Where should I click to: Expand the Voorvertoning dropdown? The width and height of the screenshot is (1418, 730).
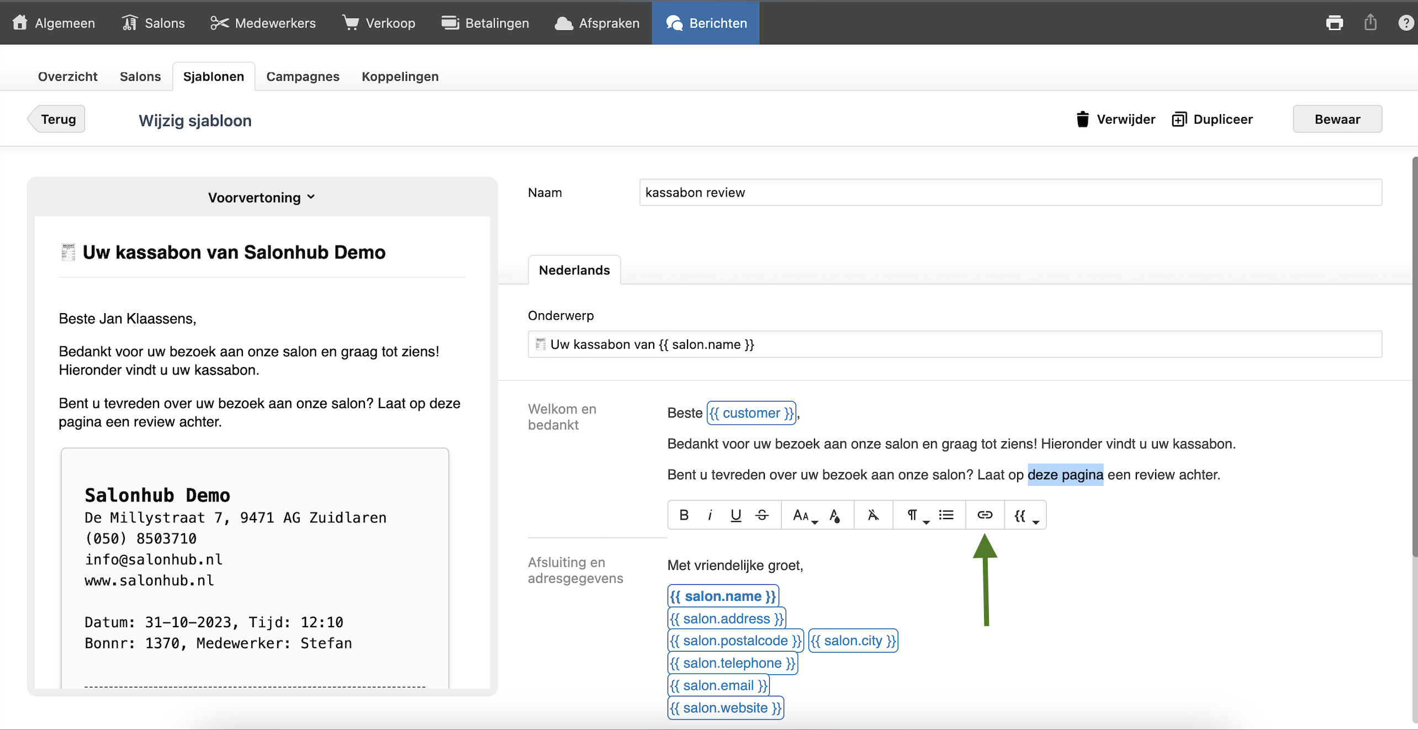262,197
